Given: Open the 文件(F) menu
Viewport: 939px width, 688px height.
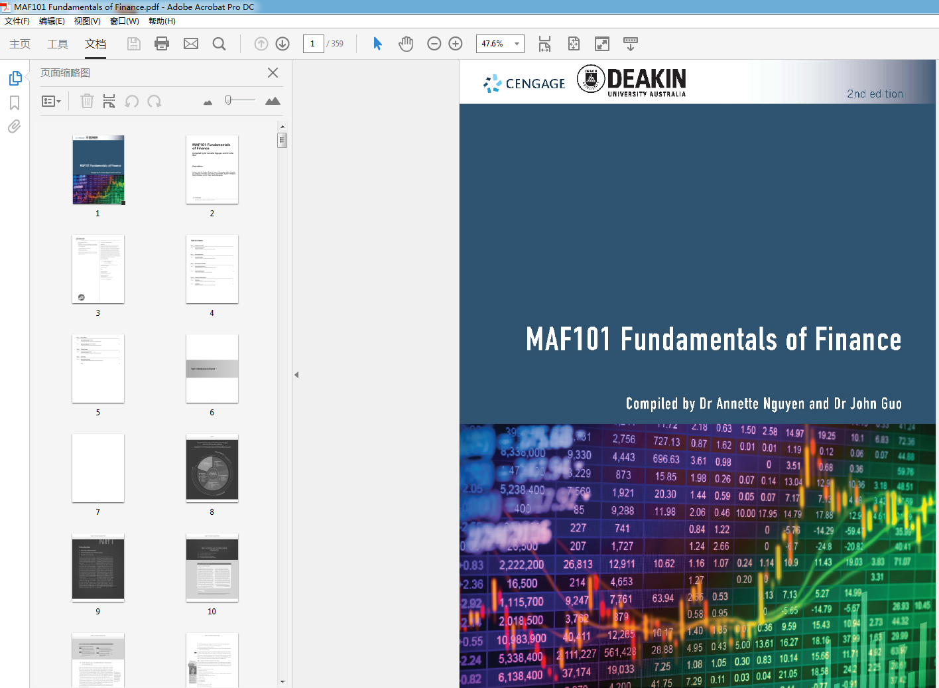Looking at the screenshot, I should (17, 21).
